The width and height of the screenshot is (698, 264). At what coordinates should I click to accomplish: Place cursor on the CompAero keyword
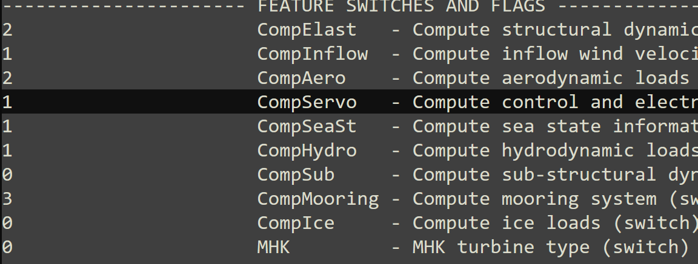pos(301,78)
